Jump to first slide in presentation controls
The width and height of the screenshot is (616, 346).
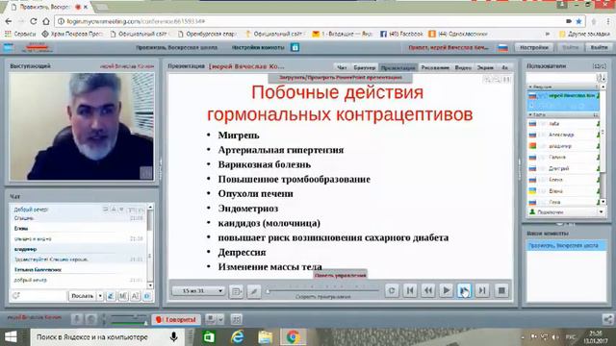click(410, 290)
